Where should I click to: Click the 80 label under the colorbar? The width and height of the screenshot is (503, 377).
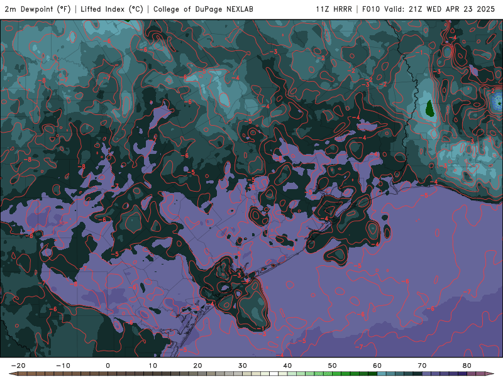pyautogui.click(x=467, y=366)
